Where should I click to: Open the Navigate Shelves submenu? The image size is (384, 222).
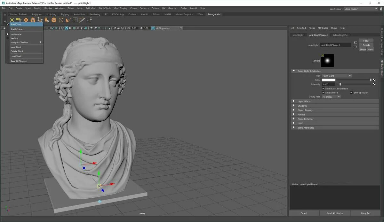(24, 42)
